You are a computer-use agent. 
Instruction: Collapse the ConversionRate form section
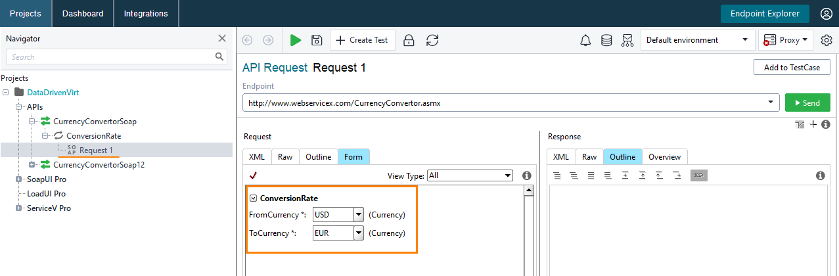tap(253, 198)
